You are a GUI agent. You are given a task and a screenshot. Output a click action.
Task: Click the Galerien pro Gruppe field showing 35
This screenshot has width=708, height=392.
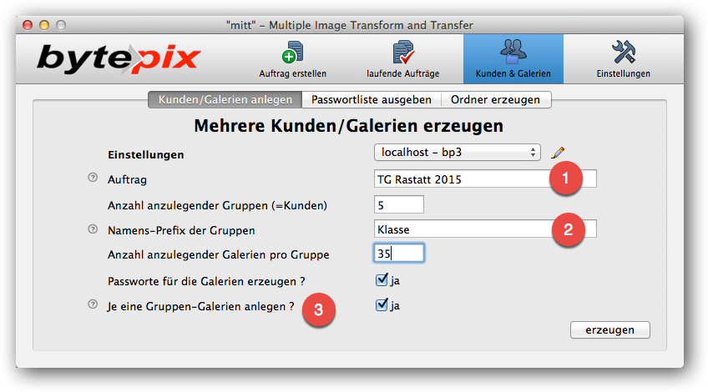(399, 254)
